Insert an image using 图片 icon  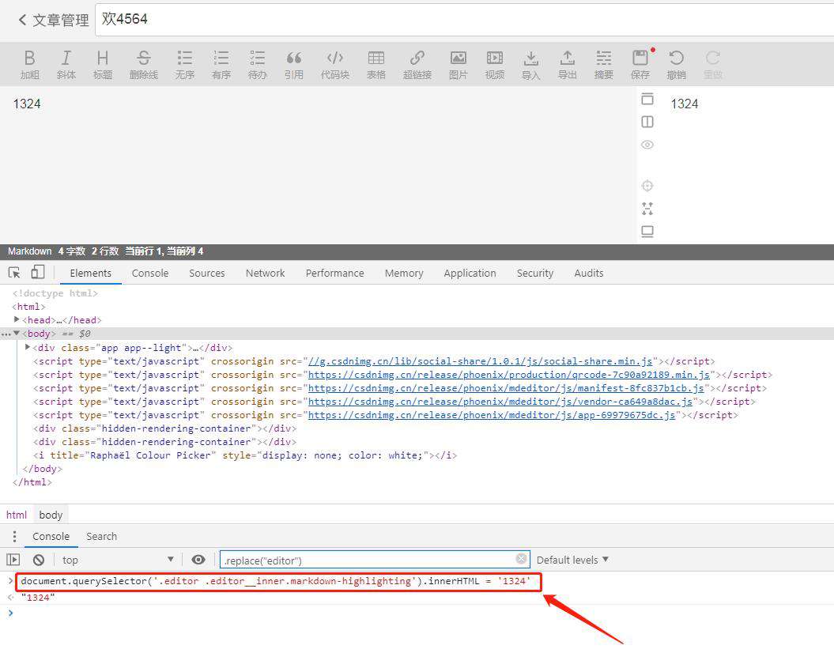pyautogui.click(x=458, y=64)
